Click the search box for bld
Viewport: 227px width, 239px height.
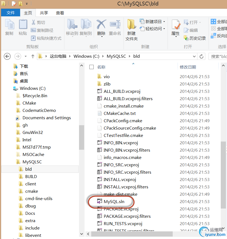[218, 56]
